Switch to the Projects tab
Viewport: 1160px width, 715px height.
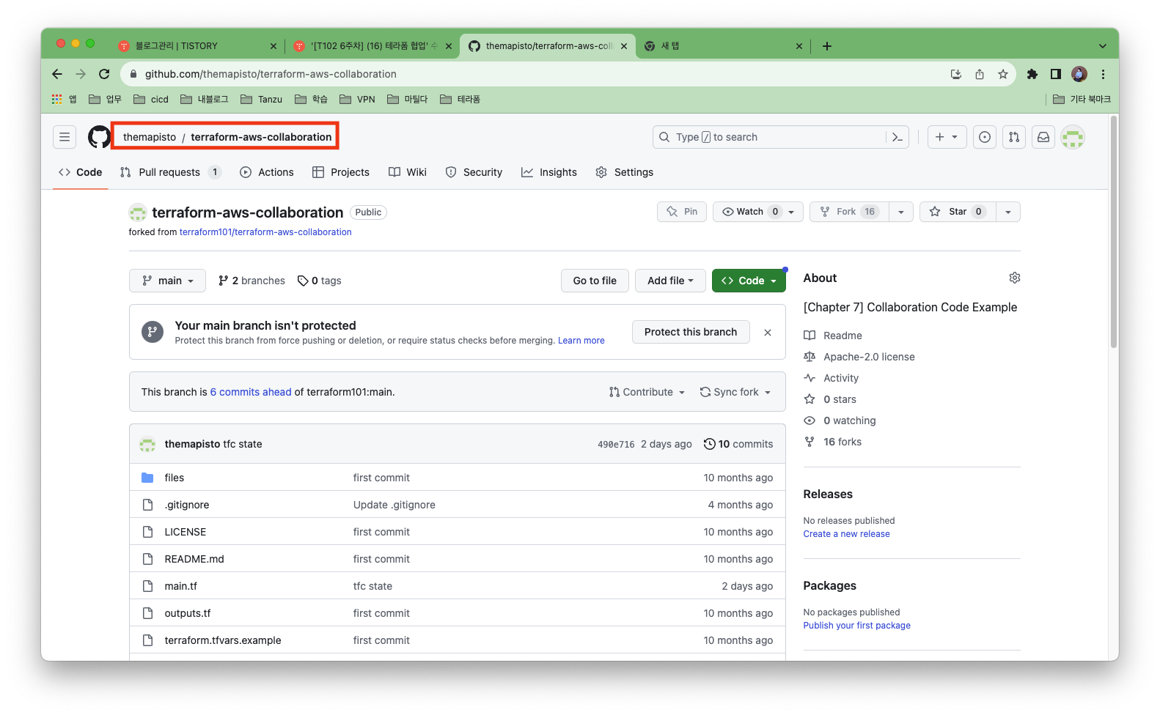(x=341, y=172)
